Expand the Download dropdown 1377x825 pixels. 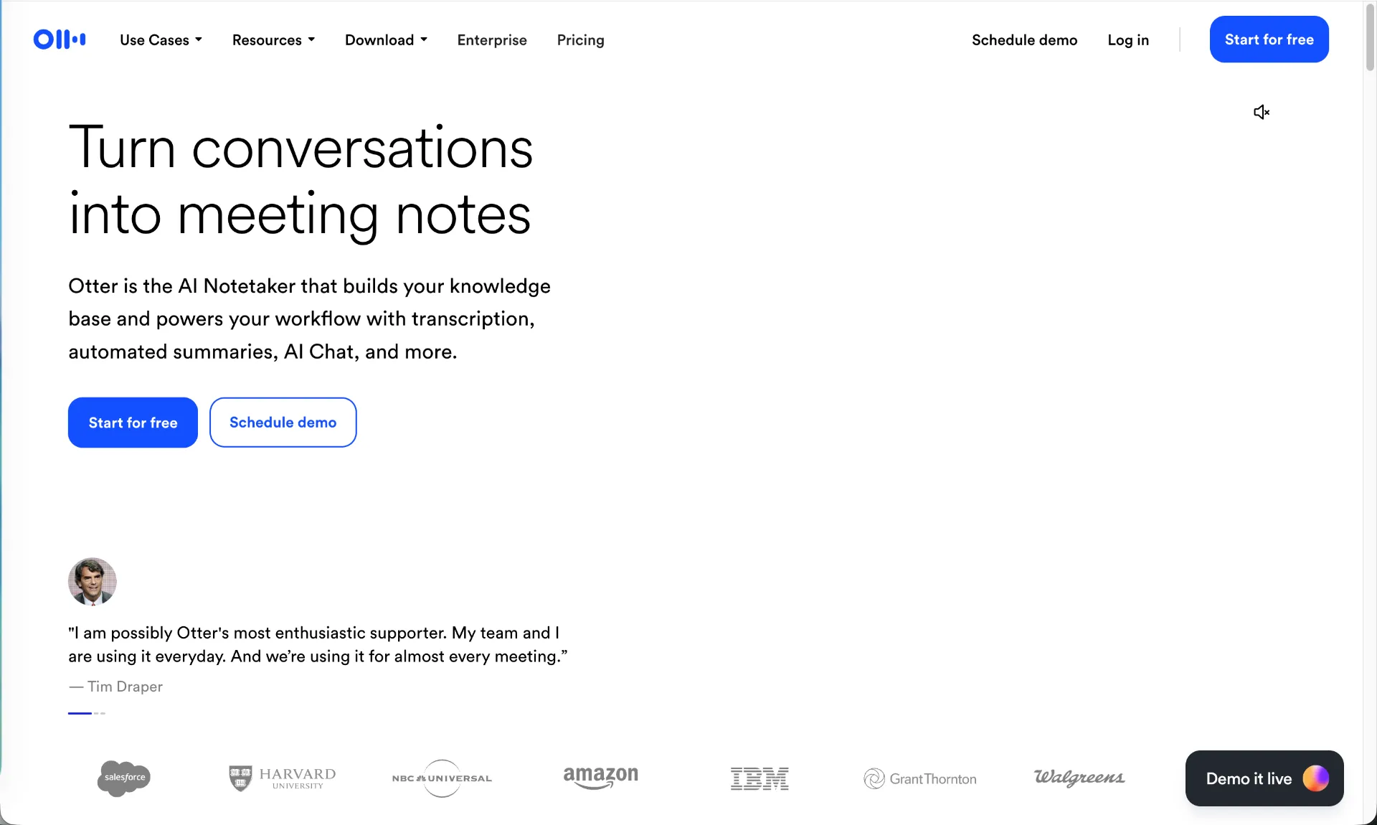386,40
